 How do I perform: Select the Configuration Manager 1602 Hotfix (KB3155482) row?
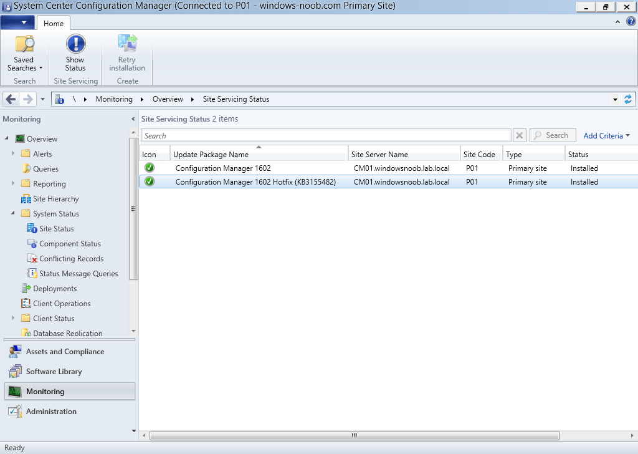(x=388, y=181)
